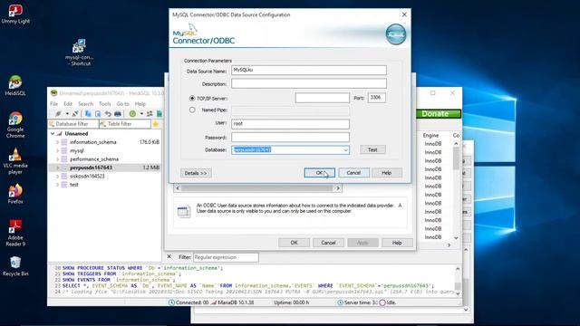Screen dimensions: 580x326
Task: Collapse the Unnamed session tree node
Action: tap(53, 133)
